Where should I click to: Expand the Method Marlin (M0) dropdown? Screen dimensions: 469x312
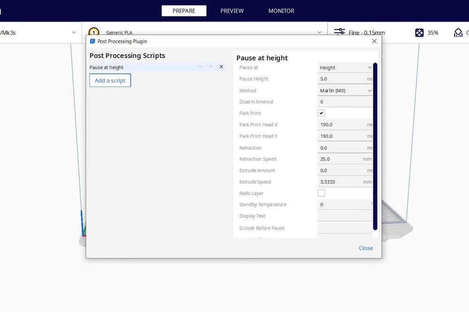[345, 90]
